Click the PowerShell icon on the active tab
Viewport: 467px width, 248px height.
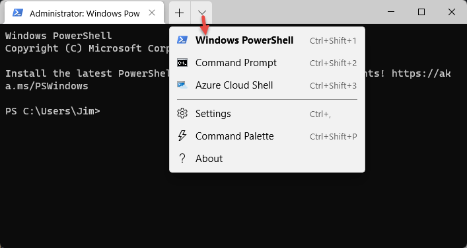coord(18,13)
